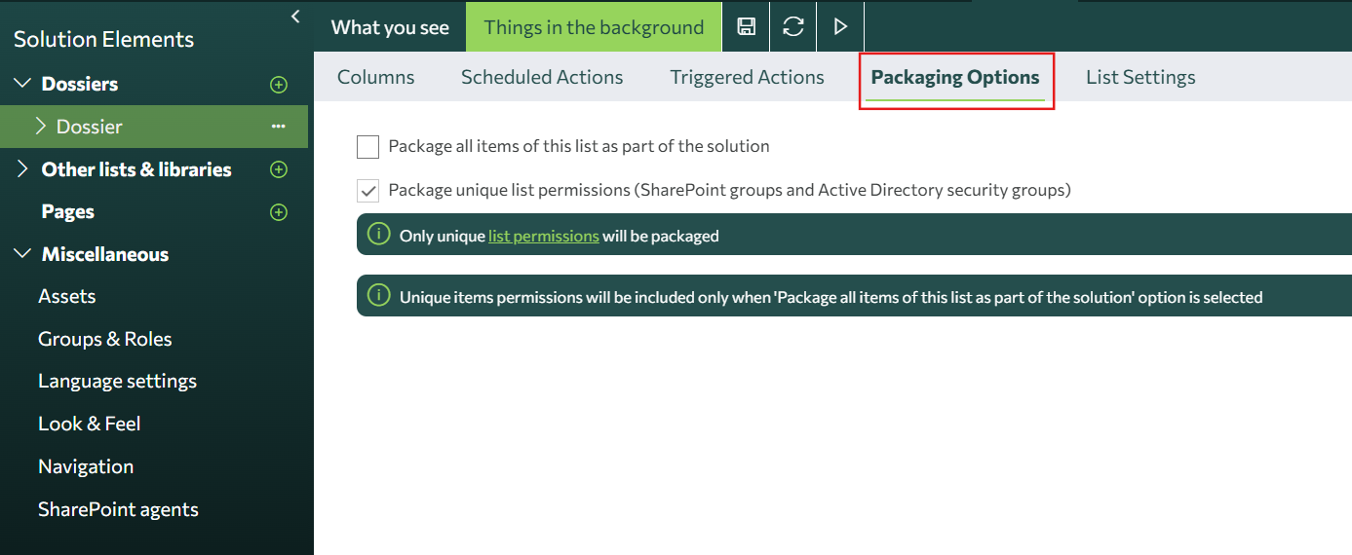This screenshot has height=555, width=1352.
Task: Switch to What you see view
Action: (390, 27)
